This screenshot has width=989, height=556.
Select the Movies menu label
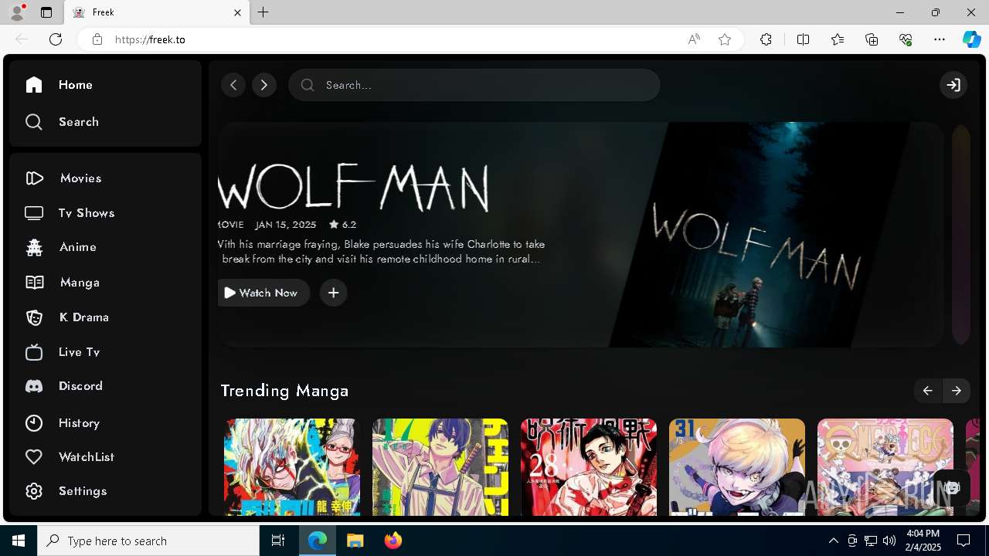pyautogui.click(x=80, y=178)
